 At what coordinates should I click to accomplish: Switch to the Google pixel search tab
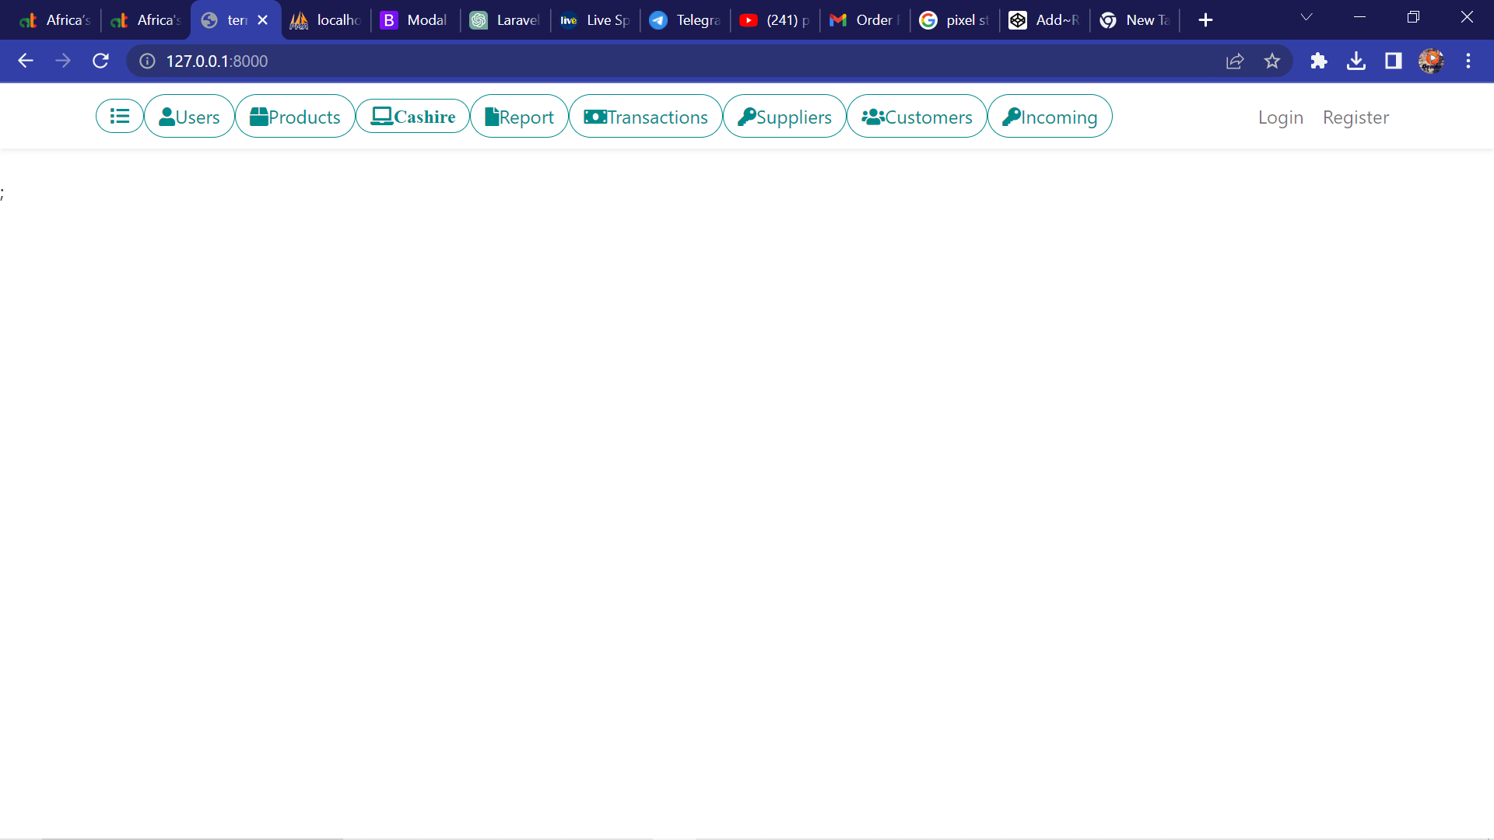pyautogui.click(x=955, y=20)
